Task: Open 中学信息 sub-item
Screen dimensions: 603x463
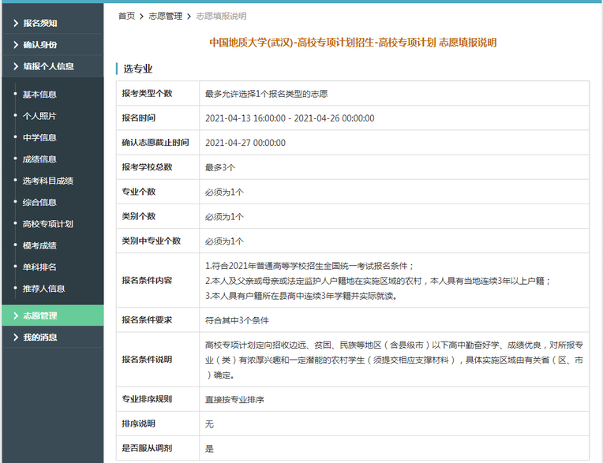Action: pos(39,137)
